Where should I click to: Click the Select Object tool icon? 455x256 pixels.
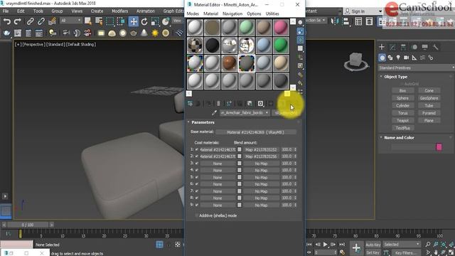(x=88, y=21)
